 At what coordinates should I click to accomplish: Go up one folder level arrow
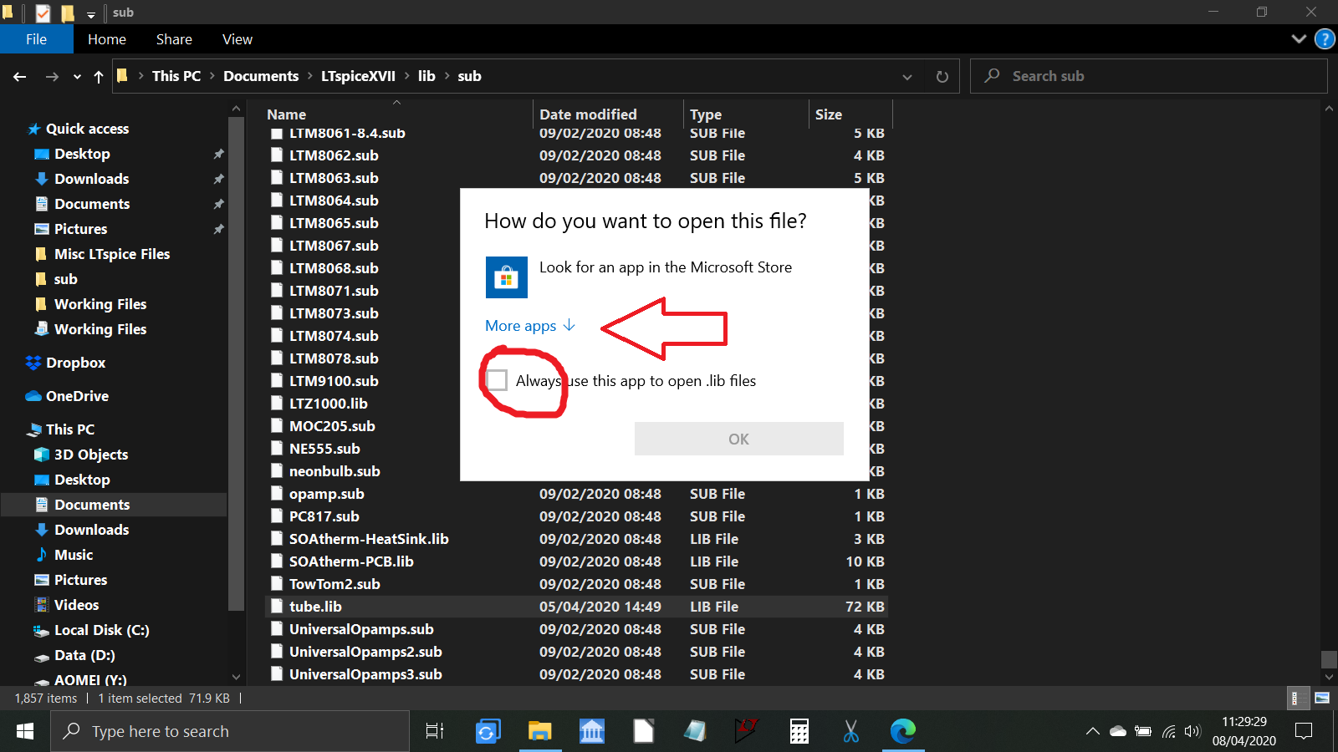click(x=99, y=77)
